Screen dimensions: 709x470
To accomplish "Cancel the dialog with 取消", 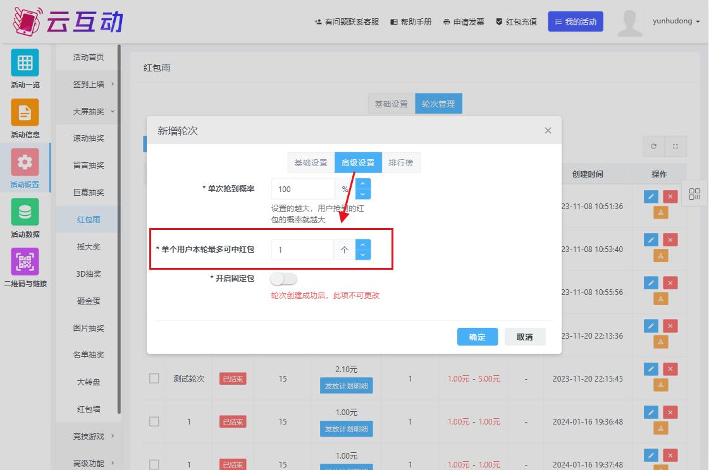I will (525, 337).
